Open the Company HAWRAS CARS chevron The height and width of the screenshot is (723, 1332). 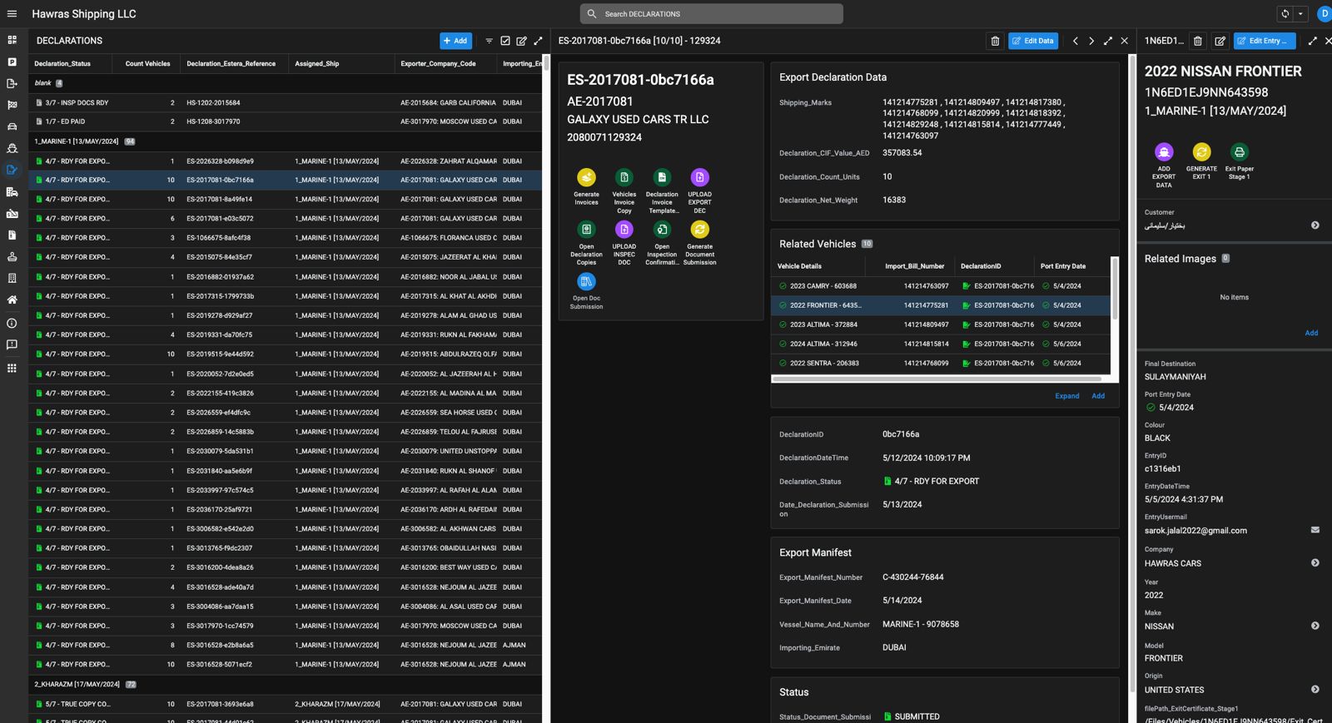tap(1315, 563)
